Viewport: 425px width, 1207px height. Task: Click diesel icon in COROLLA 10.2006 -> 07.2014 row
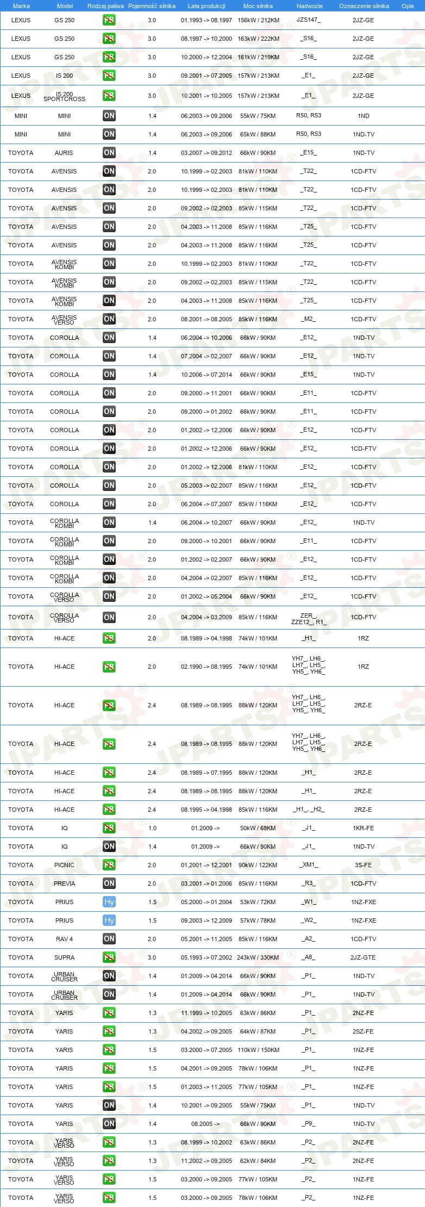(x=109, y=375)
